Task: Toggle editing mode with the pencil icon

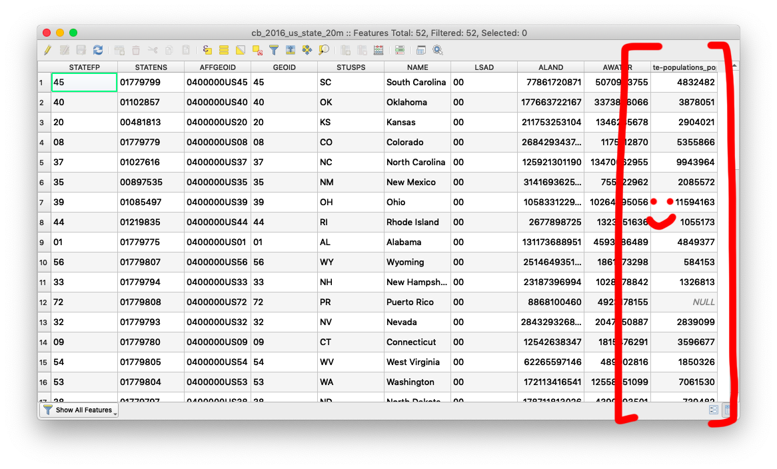Action: click(47, 50)
